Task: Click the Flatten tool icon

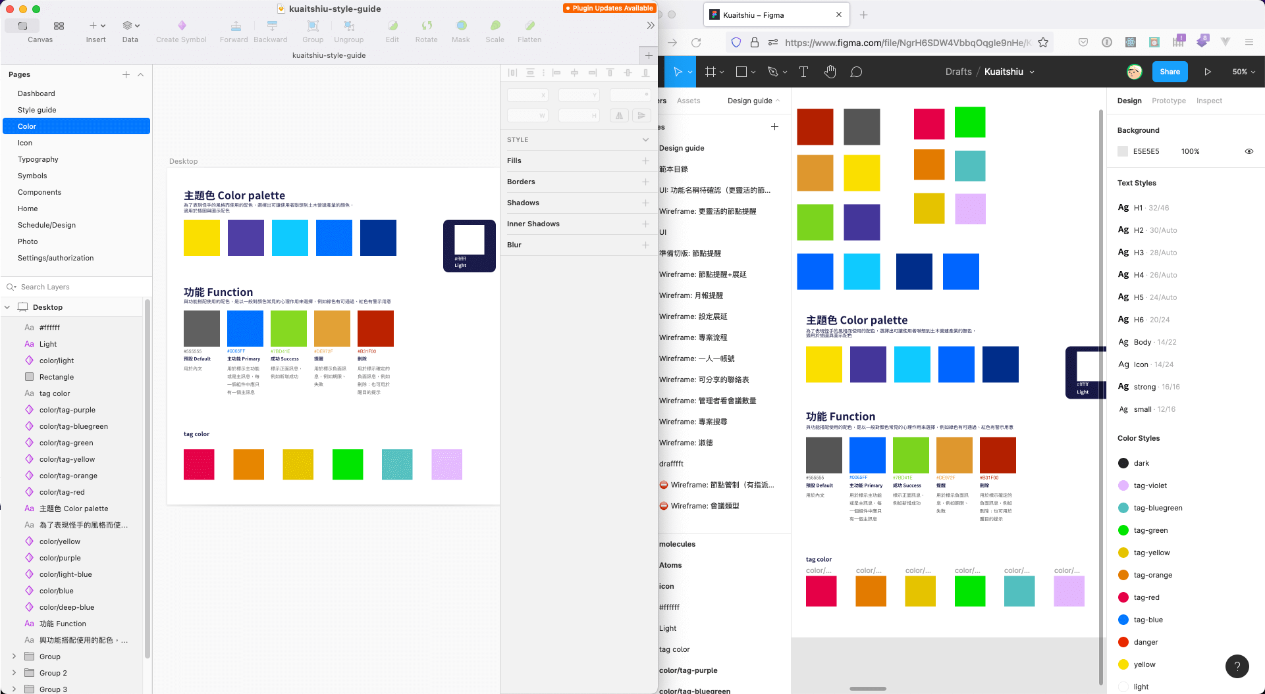Action: 529,26
